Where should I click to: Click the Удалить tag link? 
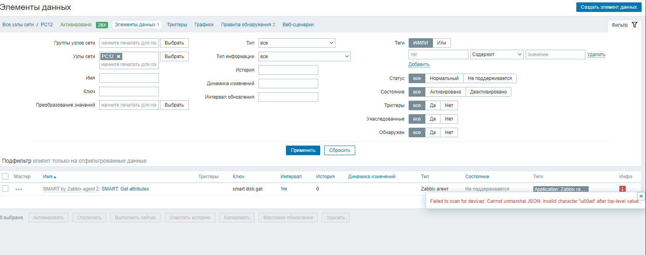(x=596, y=55)
